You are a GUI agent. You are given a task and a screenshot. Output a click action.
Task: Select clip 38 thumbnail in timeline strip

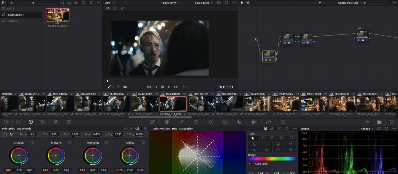[257, 104]
